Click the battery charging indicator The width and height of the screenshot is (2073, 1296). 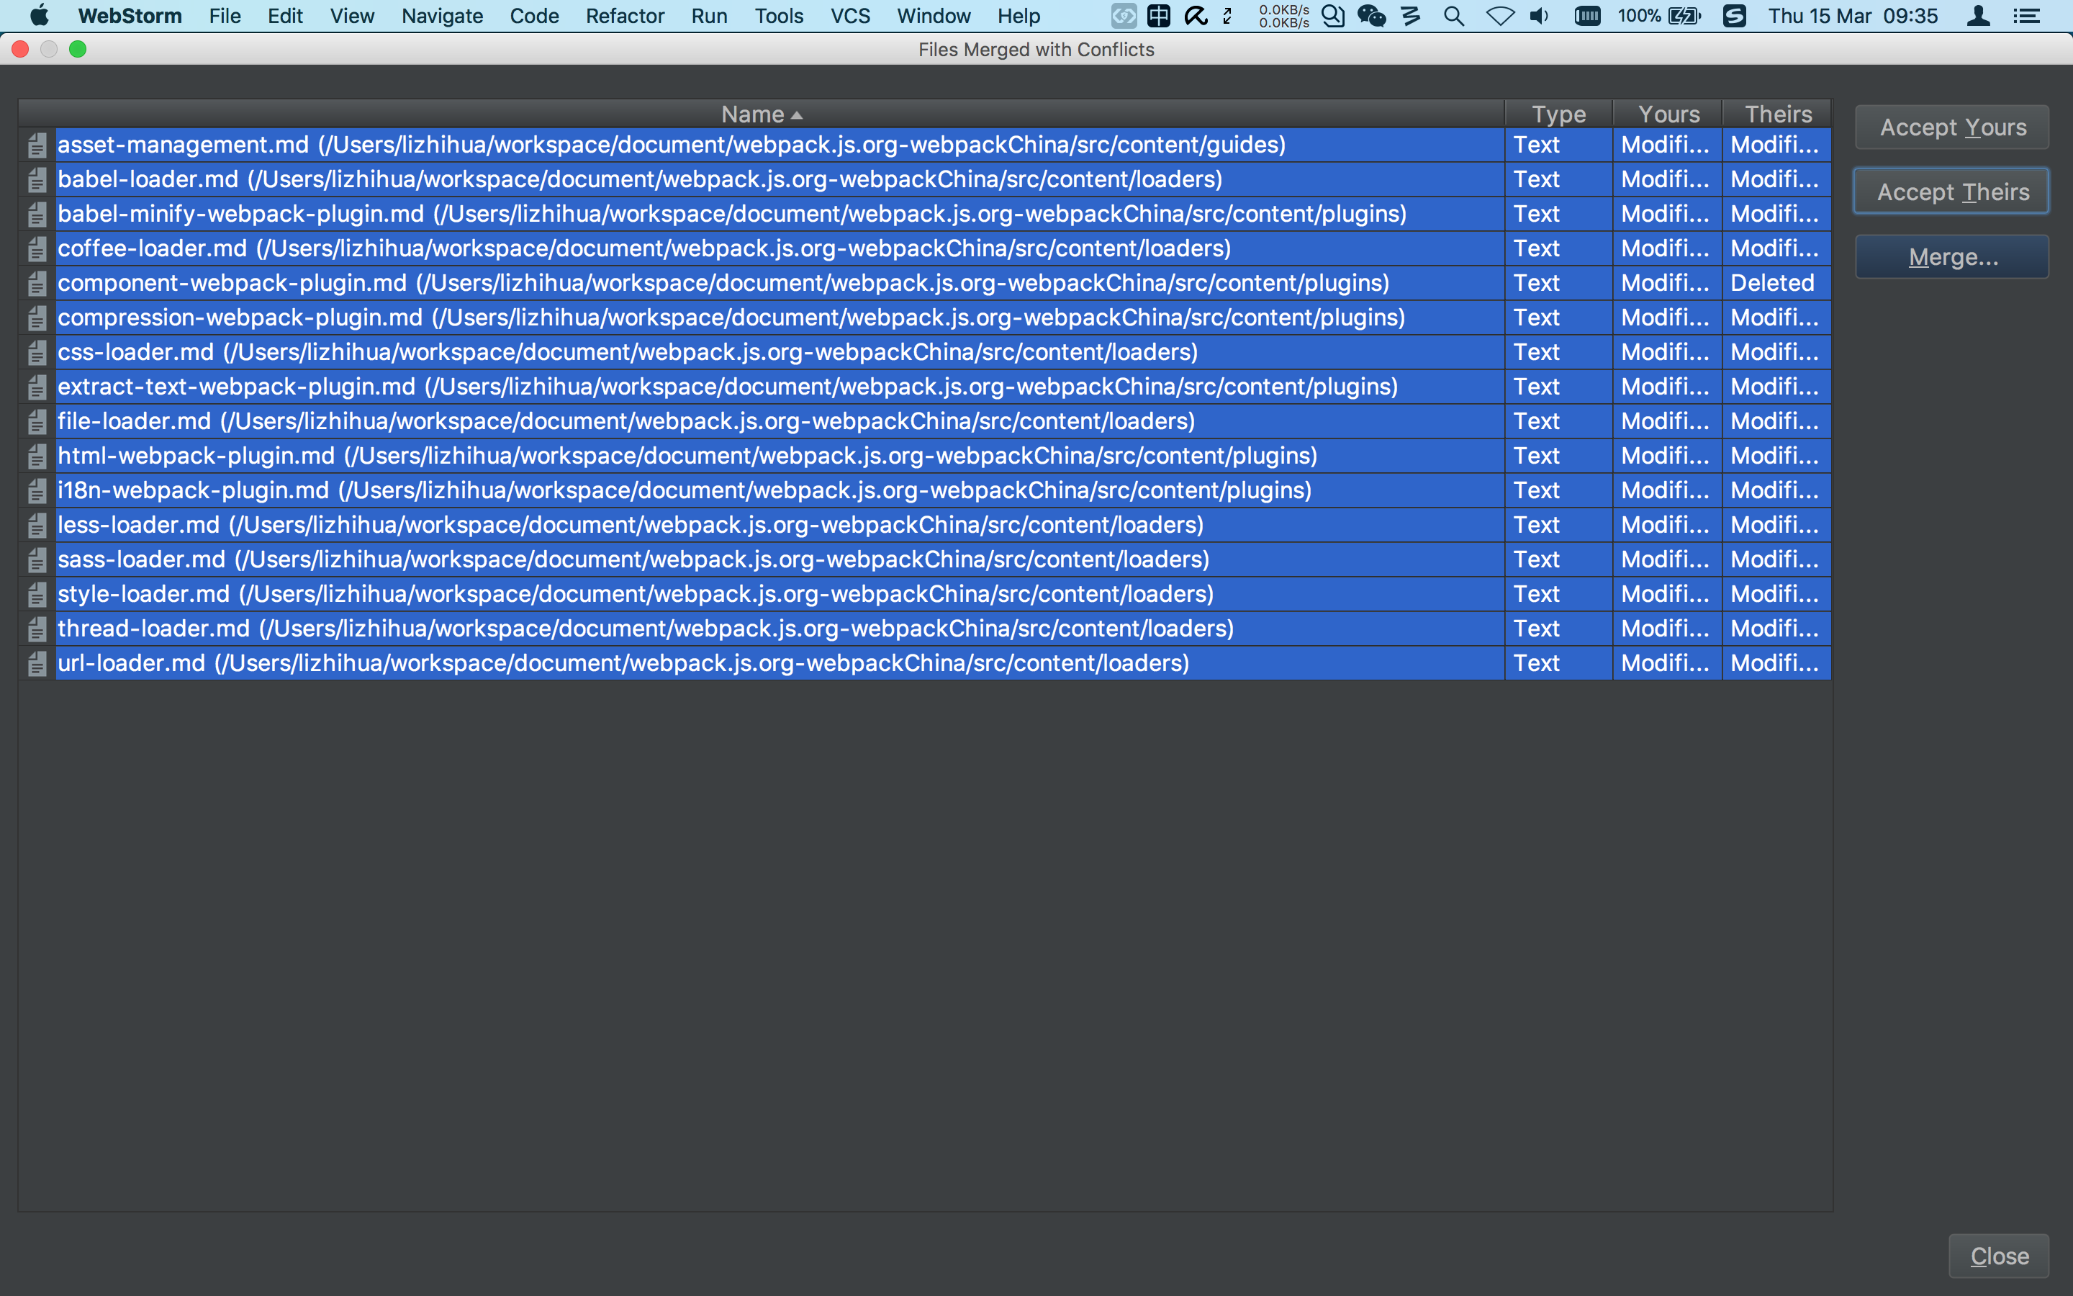click(x=1684, y=15)
